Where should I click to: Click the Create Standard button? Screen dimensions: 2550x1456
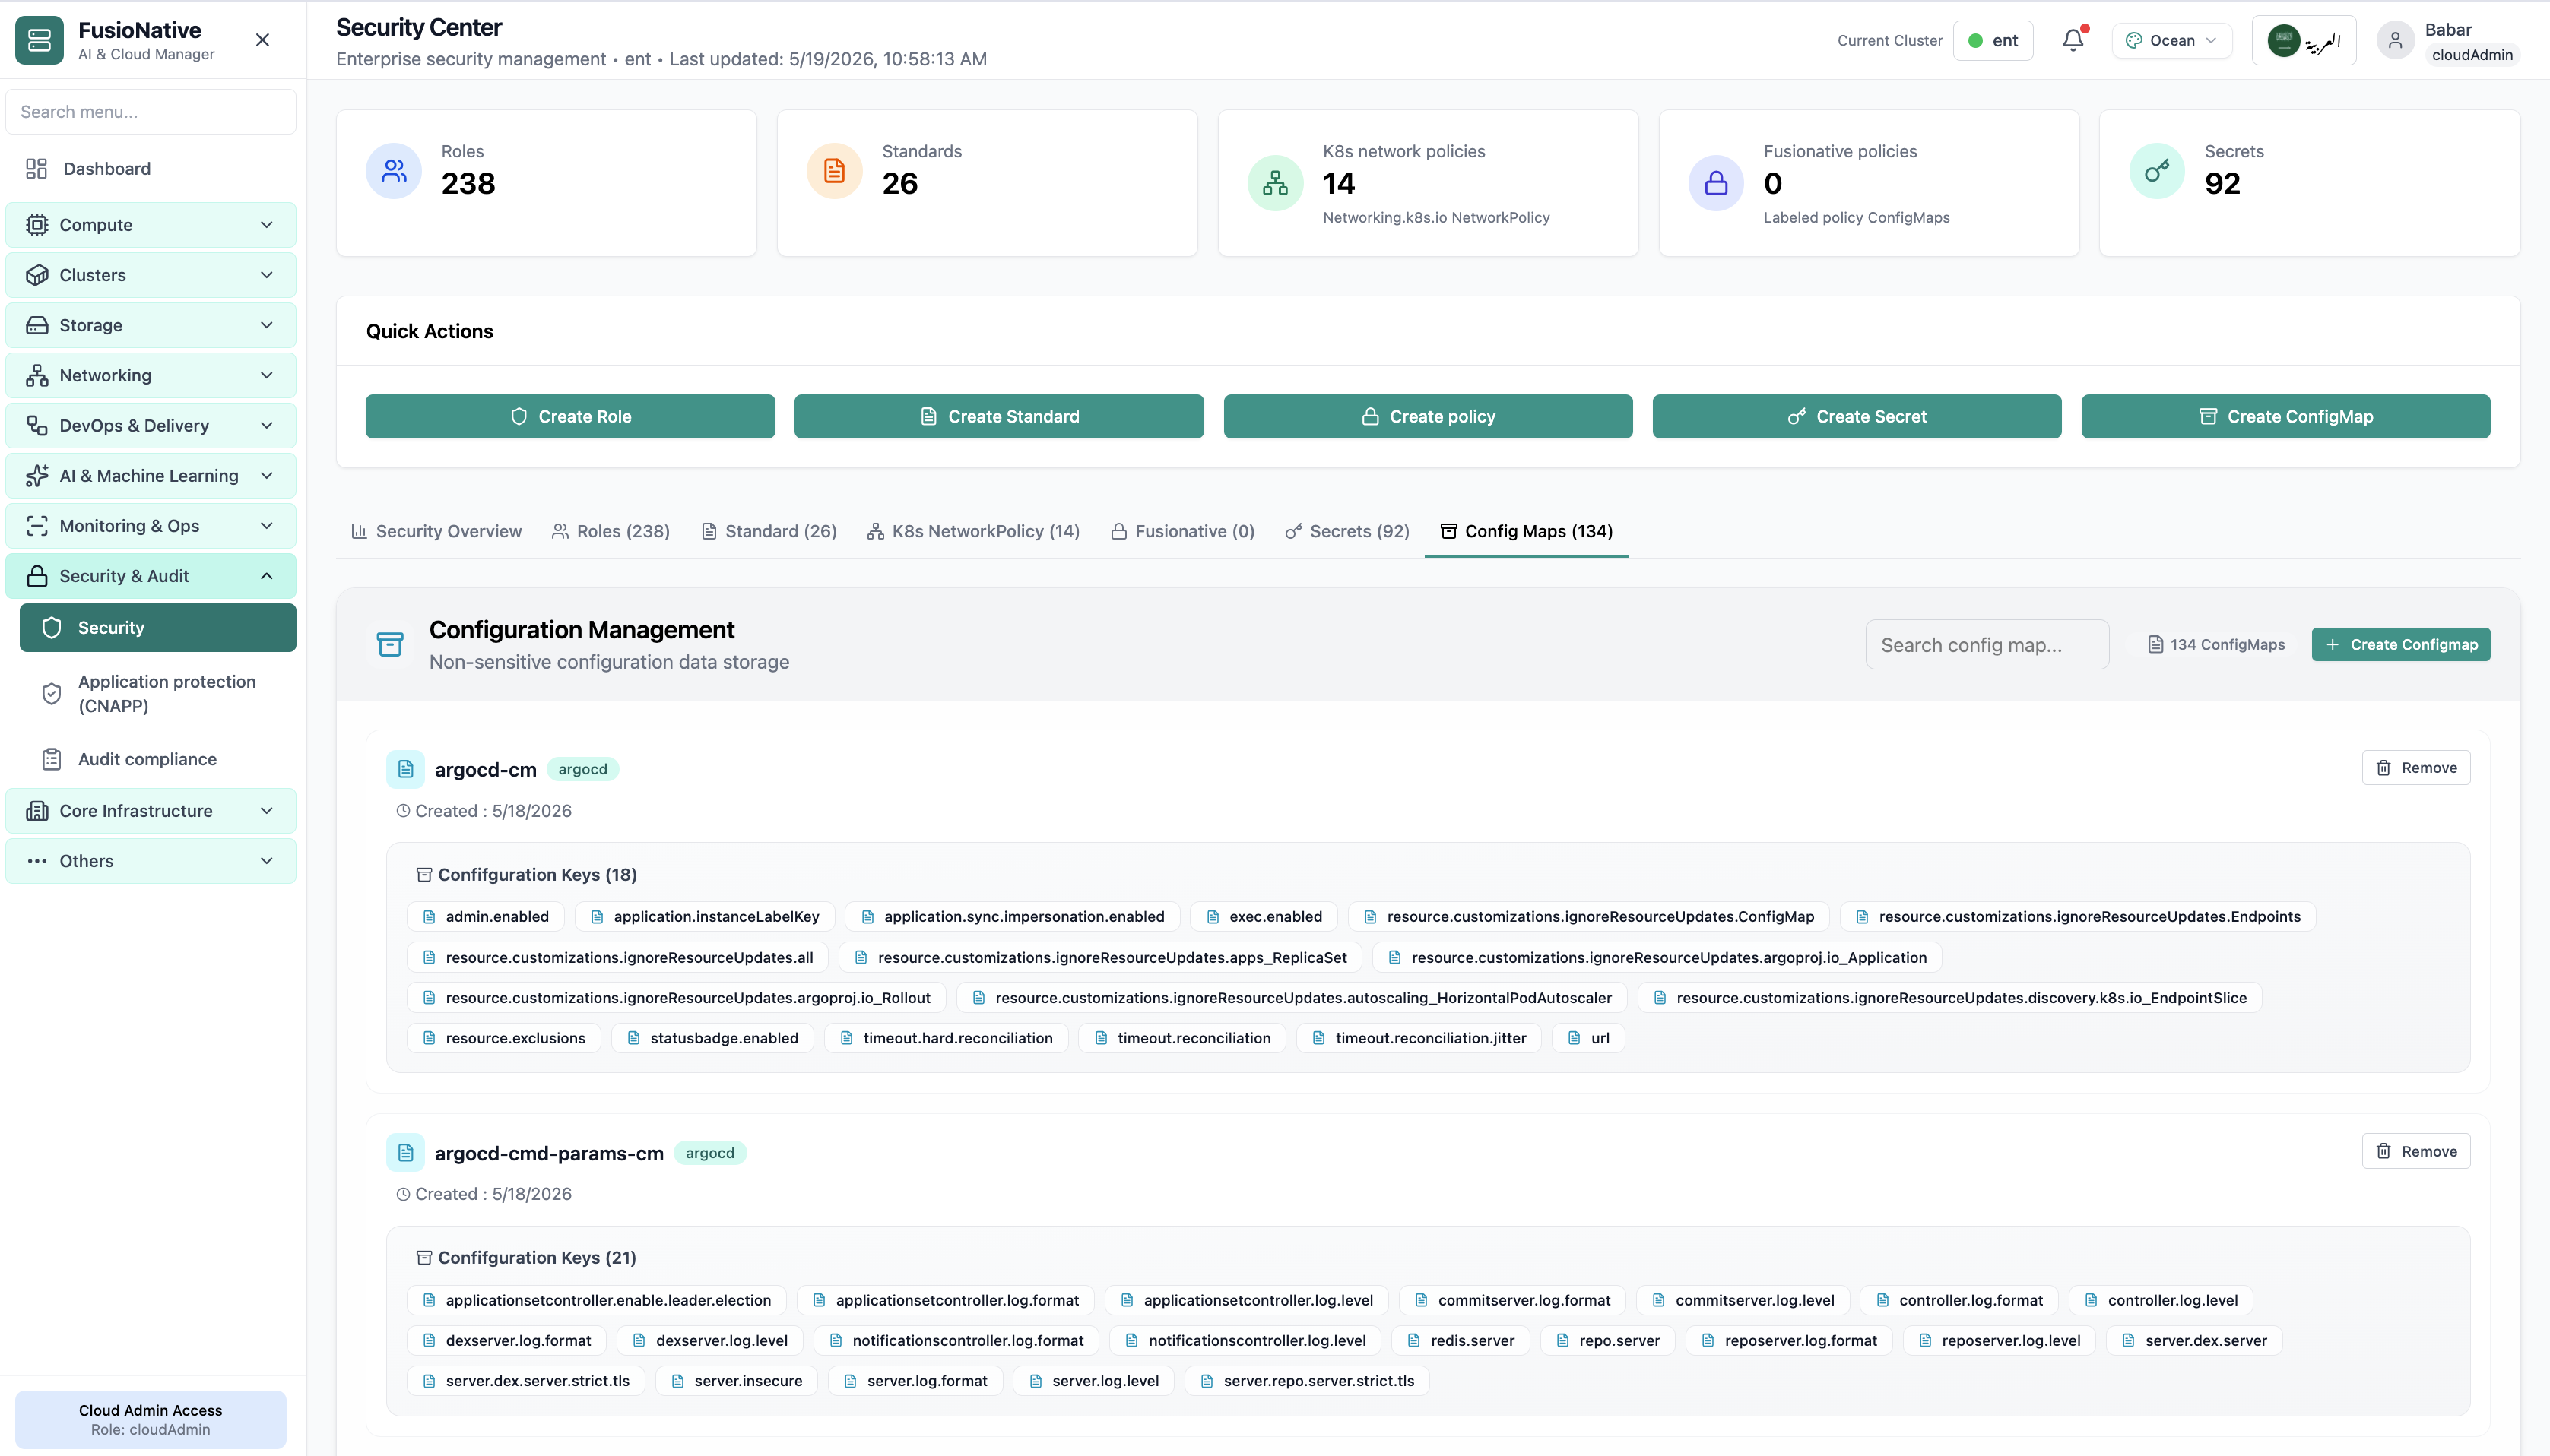[999, 416]
